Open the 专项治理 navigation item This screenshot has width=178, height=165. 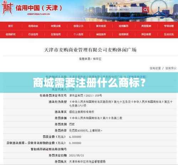[x=169, y=26]
